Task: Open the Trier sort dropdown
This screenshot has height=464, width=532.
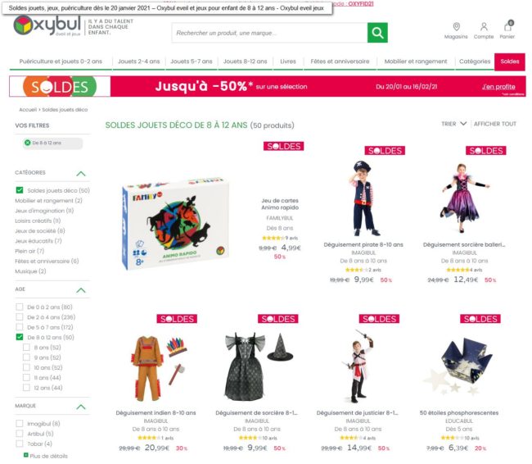Action: (454, 124)
